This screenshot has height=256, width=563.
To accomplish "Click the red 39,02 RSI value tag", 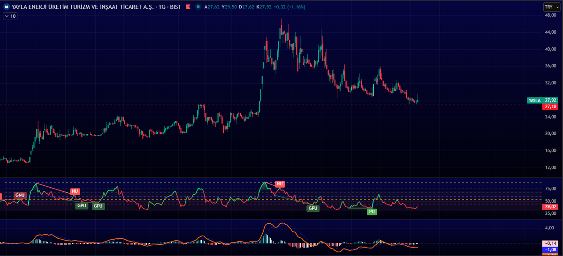I will (550, 207).
